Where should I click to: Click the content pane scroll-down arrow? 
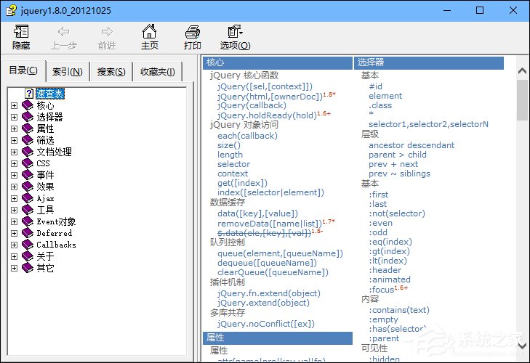522,346
